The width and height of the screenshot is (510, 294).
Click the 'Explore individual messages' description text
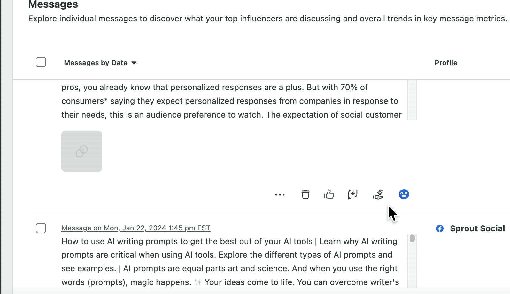[267, 19]
